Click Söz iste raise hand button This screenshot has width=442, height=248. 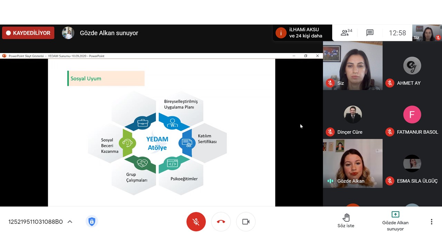click(x=346, y=221)
